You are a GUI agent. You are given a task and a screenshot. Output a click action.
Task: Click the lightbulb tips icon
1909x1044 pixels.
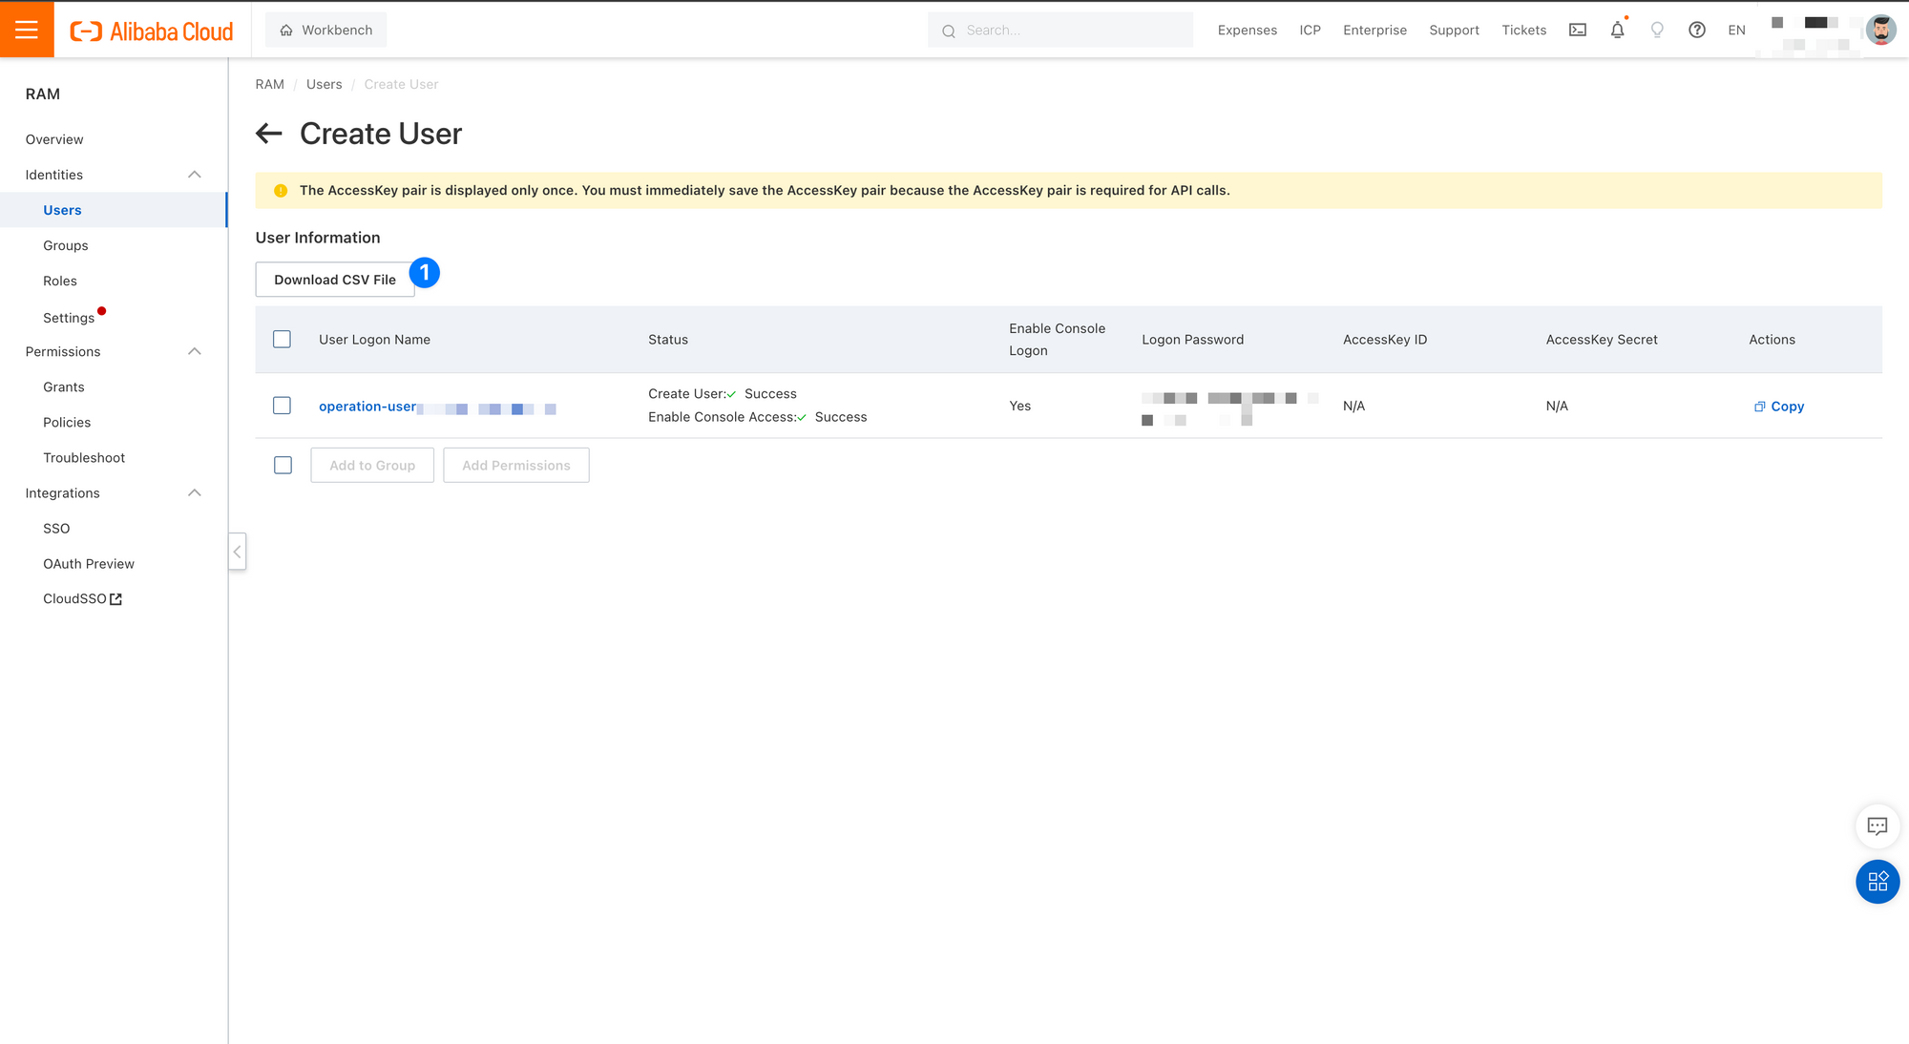[x=1657, y=30]
